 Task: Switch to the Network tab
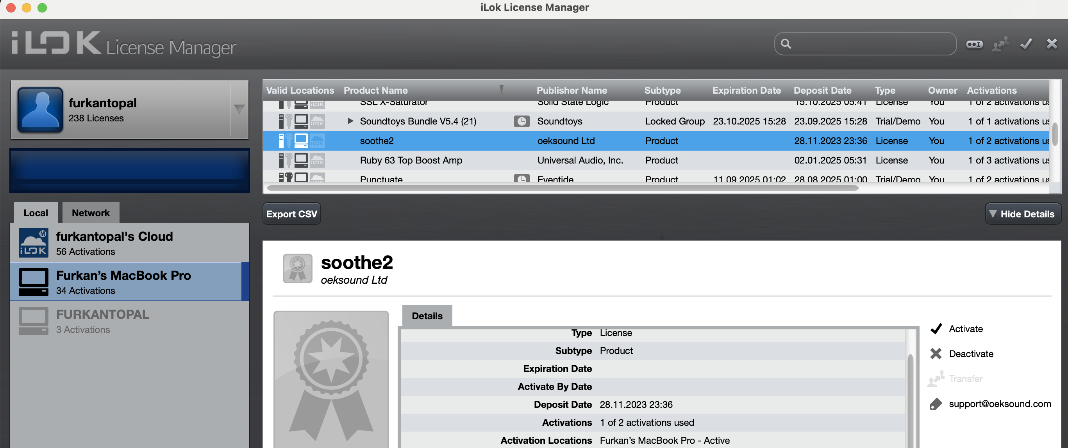point(90,212)
